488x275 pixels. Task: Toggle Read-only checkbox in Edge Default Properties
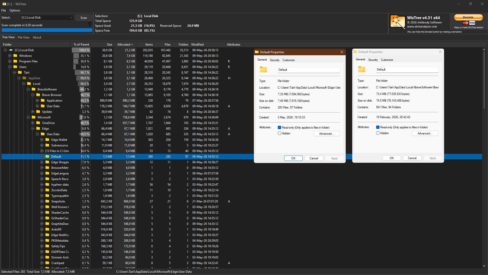pyautogui.click(x=279, y=127)
